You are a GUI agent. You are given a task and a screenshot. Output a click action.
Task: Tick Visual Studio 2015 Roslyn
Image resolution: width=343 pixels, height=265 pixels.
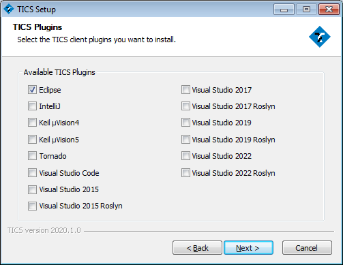(32, 206)
